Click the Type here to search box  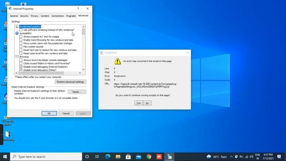(x=46, y=157)
